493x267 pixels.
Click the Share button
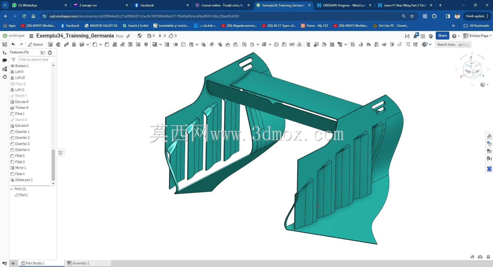point(442,36)
